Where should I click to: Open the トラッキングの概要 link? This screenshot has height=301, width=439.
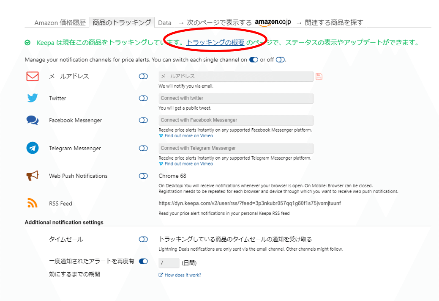(x=215, y=43)
